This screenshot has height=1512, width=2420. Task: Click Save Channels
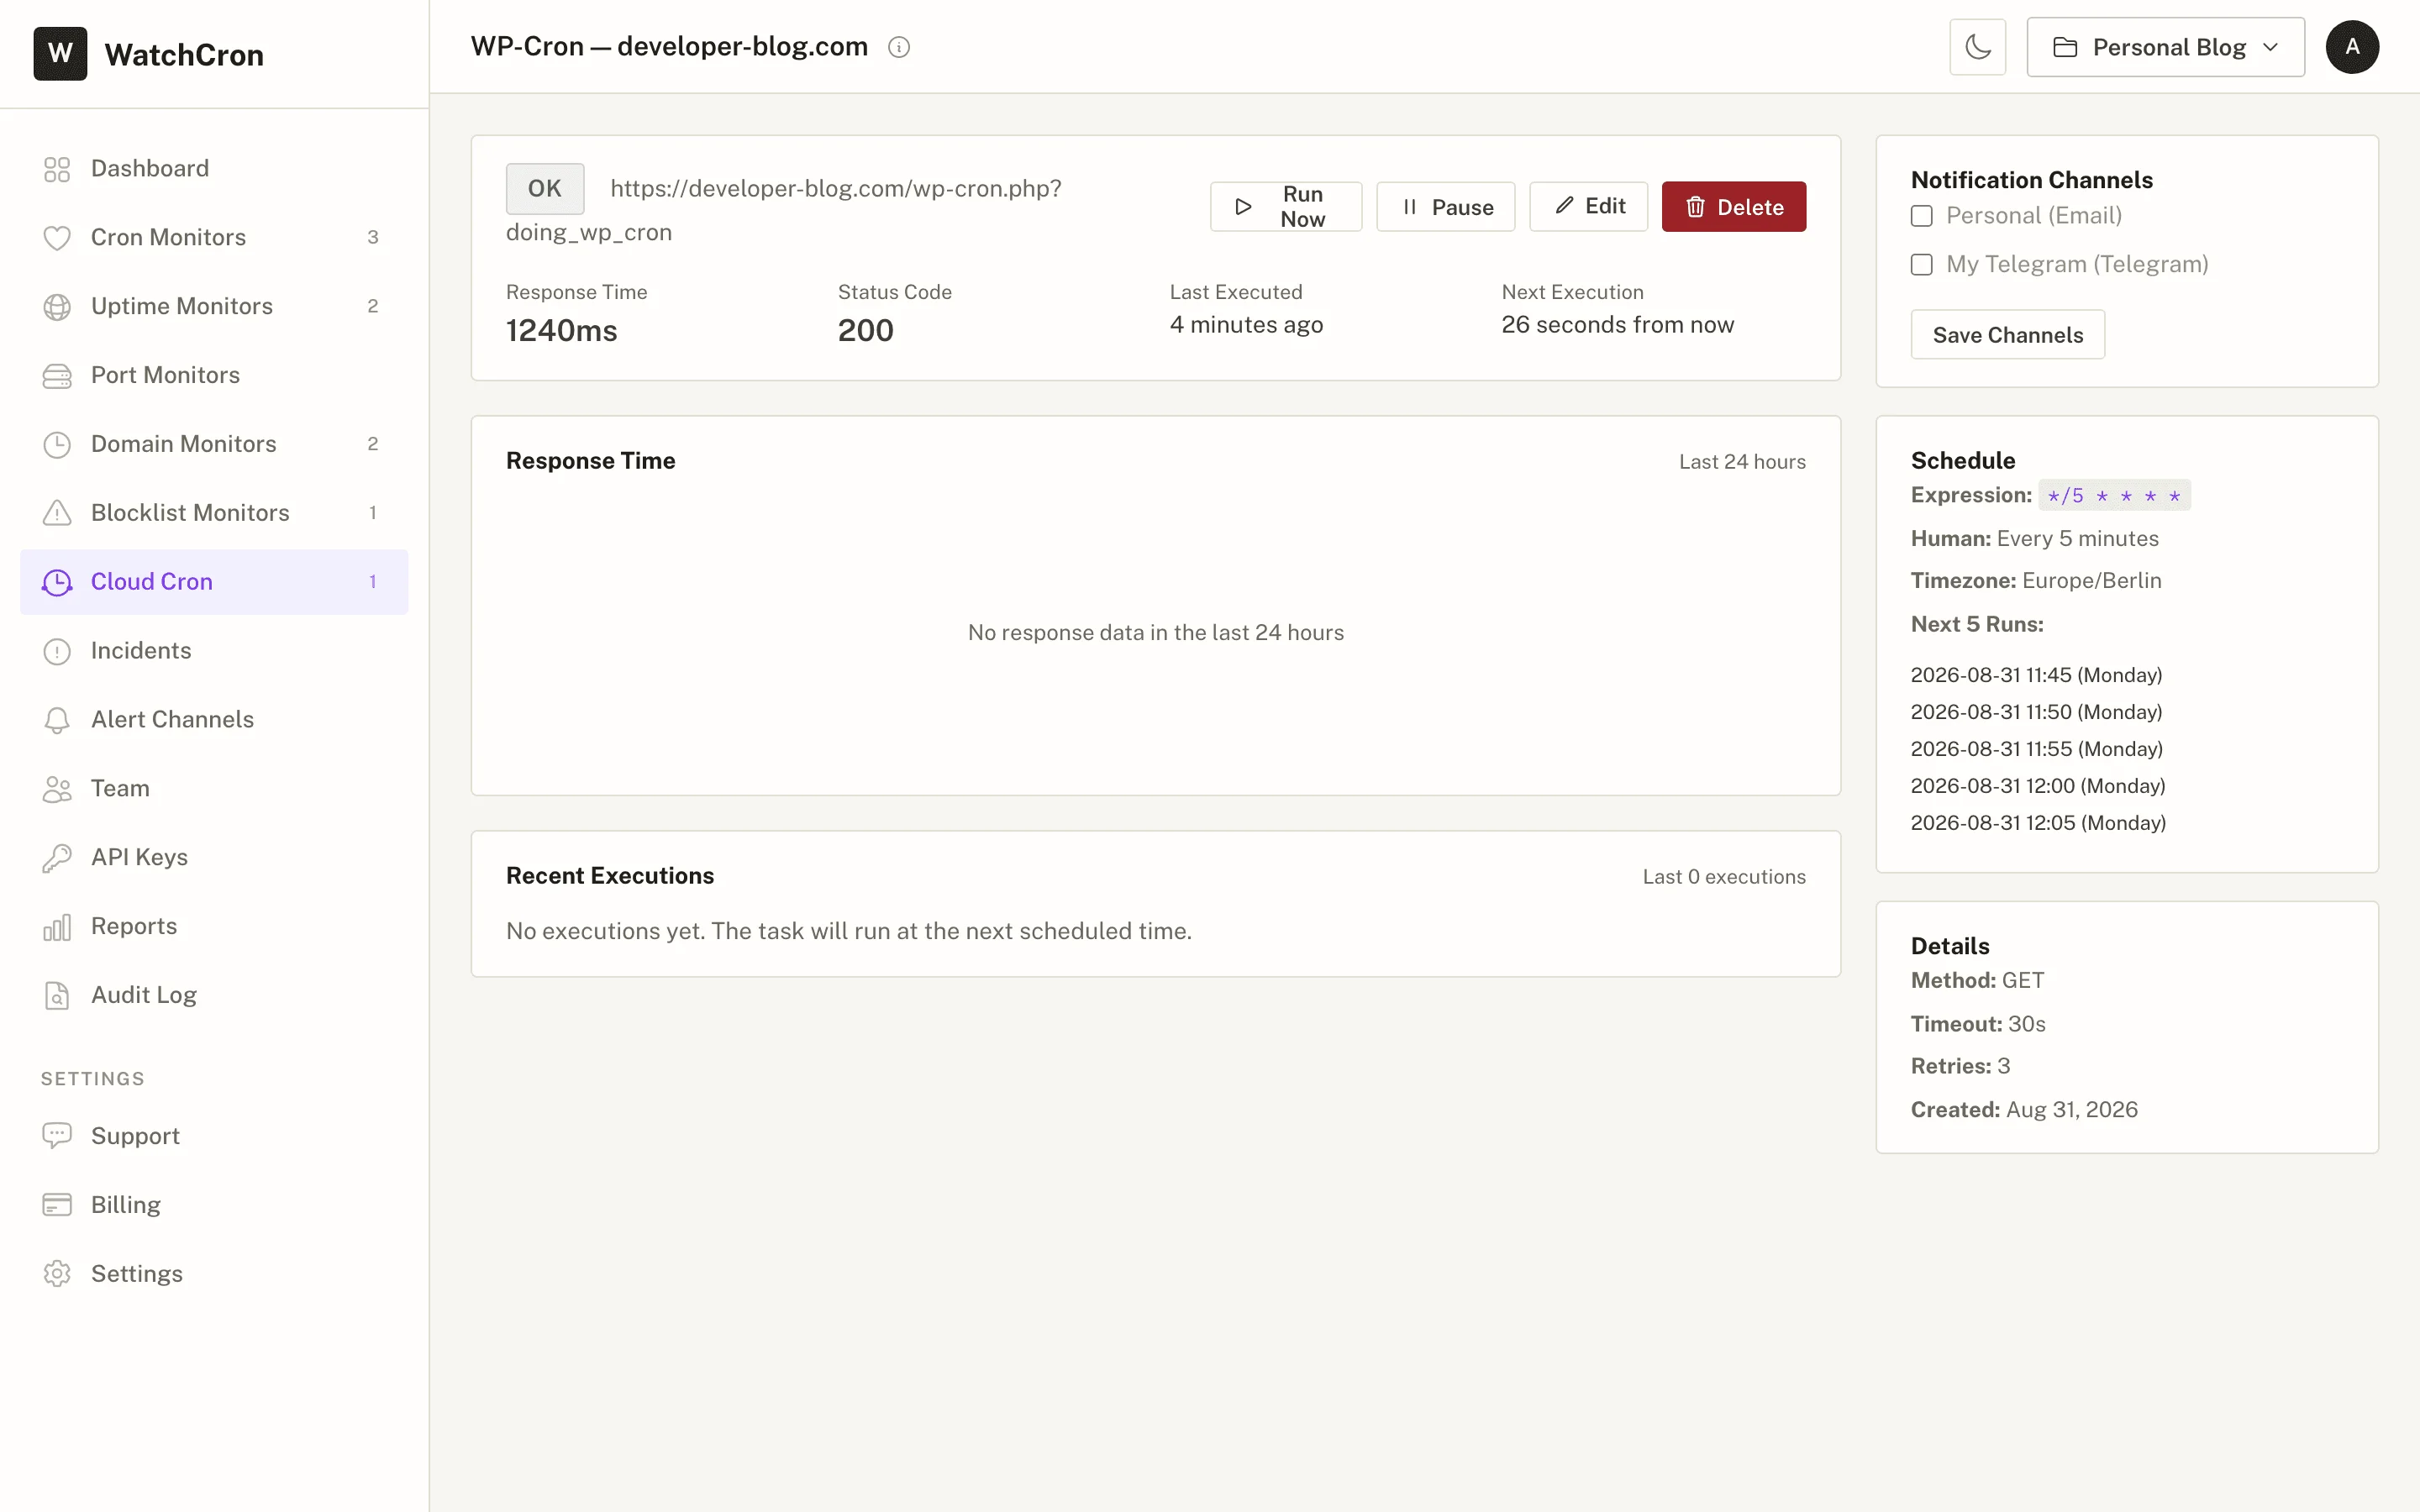(2007, 335)
